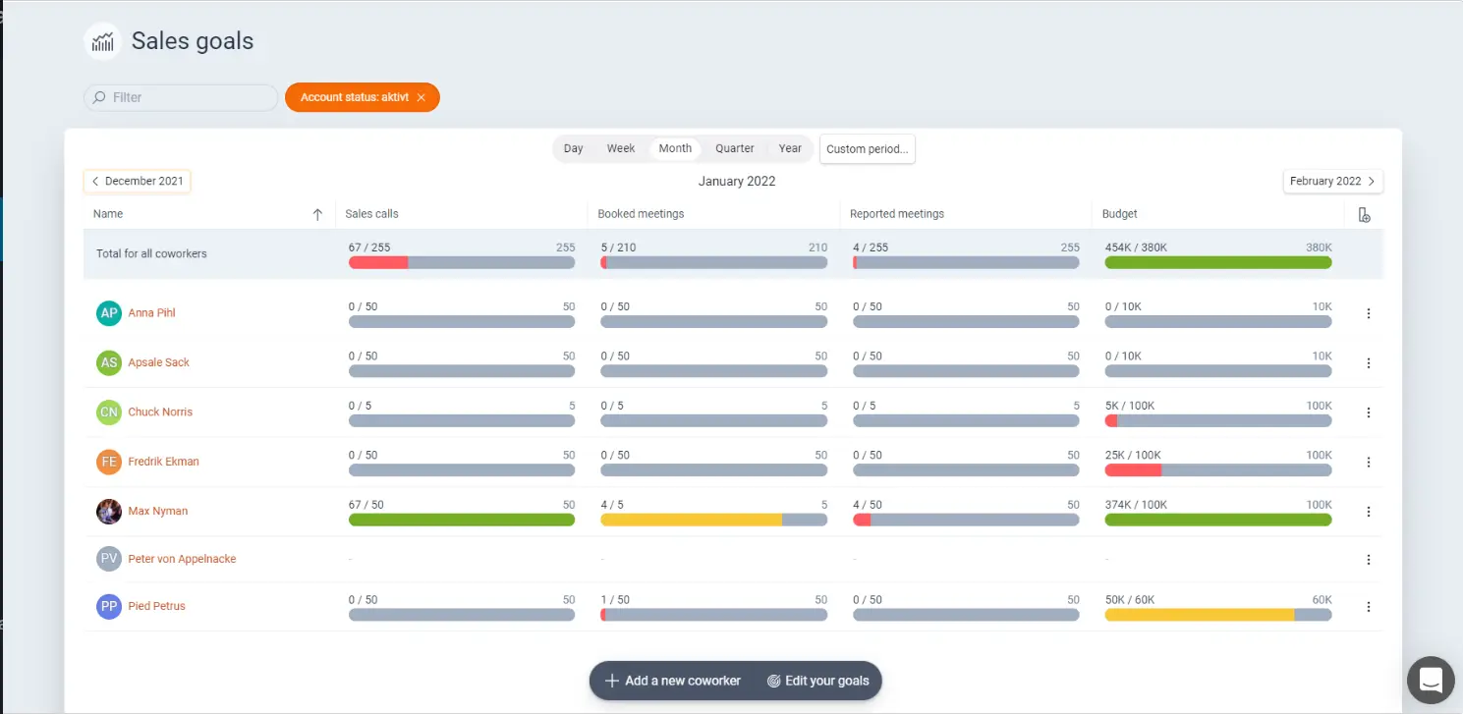Screen dimensions: 1463x714
Task: Go to previous month December 2021
Action: 137,182
